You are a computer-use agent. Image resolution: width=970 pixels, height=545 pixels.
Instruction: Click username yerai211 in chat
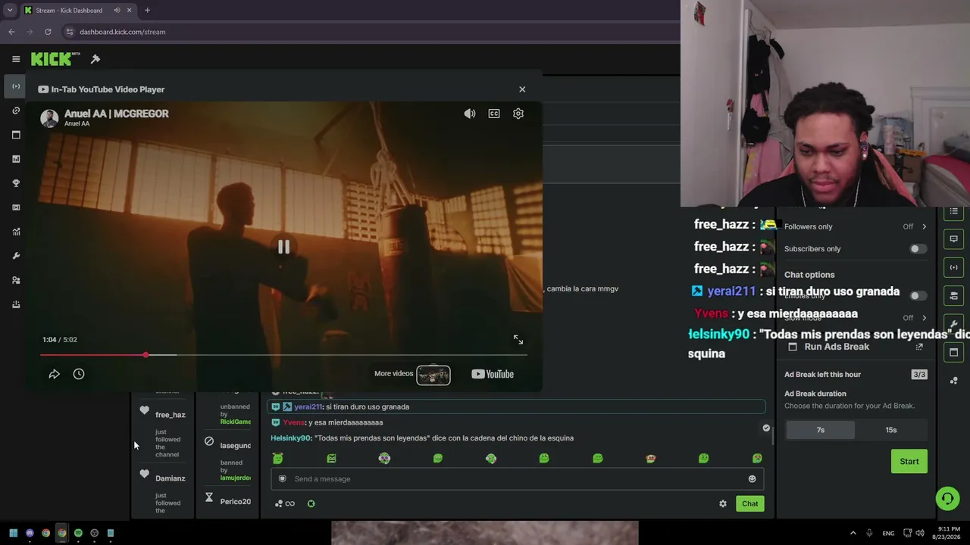point(308,406)
